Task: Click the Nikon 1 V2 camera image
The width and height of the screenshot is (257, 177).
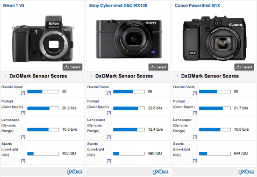Action: [x=43, y=39]
